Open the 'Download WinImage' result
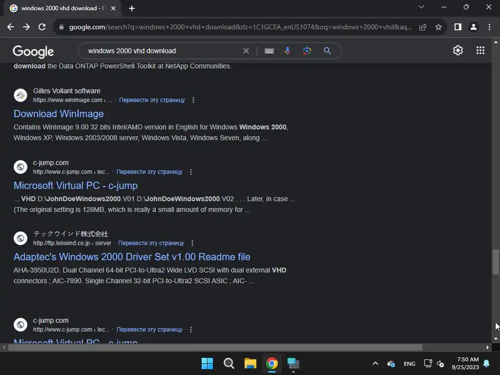This screenshot has height=375, width=500. 59,114
